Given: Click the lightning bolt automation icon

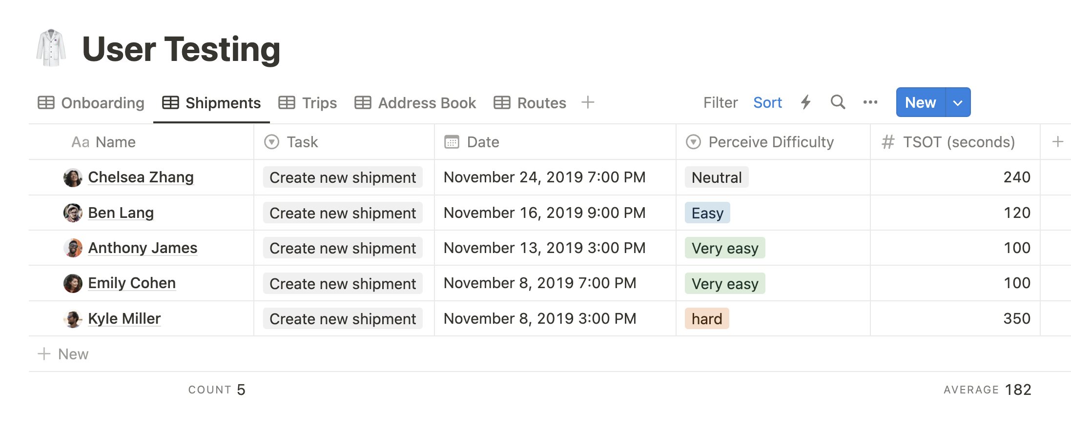Looking at the screenshot, I should point(806,102).
